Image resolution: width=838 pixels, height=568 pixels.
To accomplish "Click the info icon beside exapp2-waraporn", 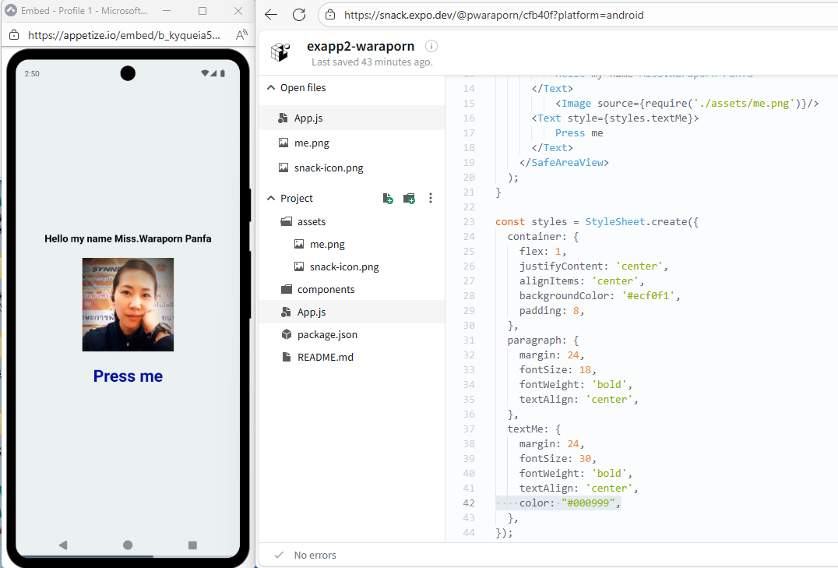I will point(431,46).
